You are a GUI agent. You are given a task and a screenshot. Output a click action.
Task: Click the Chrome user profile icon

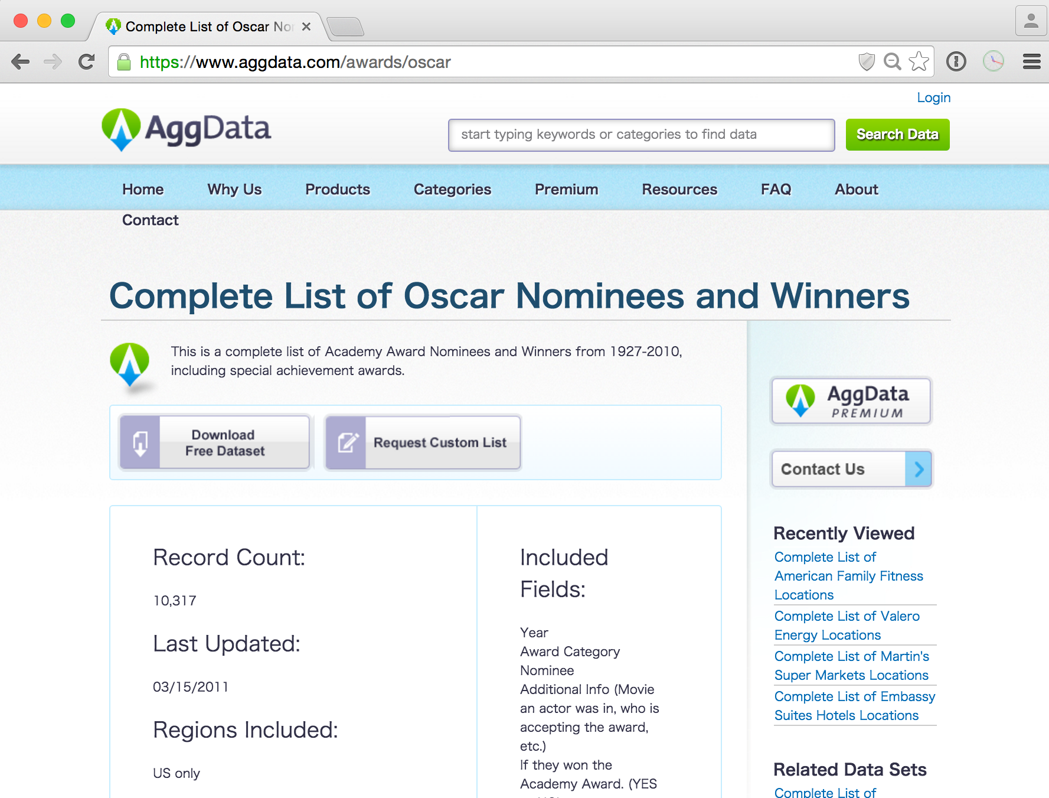[1031, 21]
